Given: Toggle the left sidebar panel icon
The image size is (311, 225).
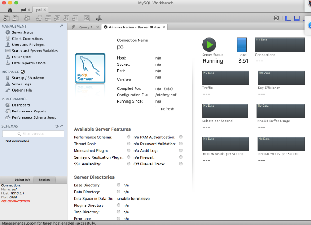Looking at the screenshot, I should tap(288, 18).
